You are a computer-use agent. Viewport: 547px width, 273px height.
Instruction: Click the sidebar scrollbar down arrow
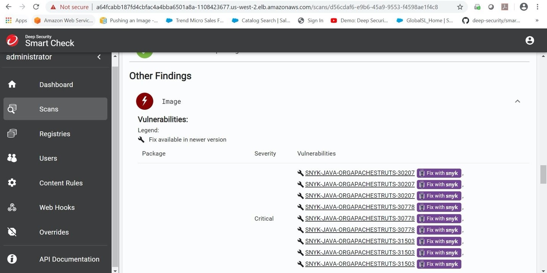click(x=115, y=270)
